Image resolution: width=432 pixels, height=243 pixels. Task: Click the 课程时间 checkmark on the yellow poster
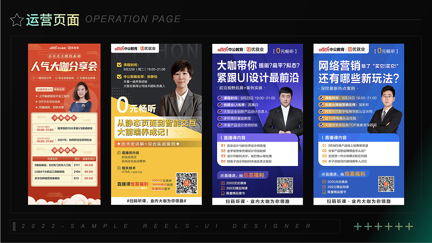pos(119,65)
